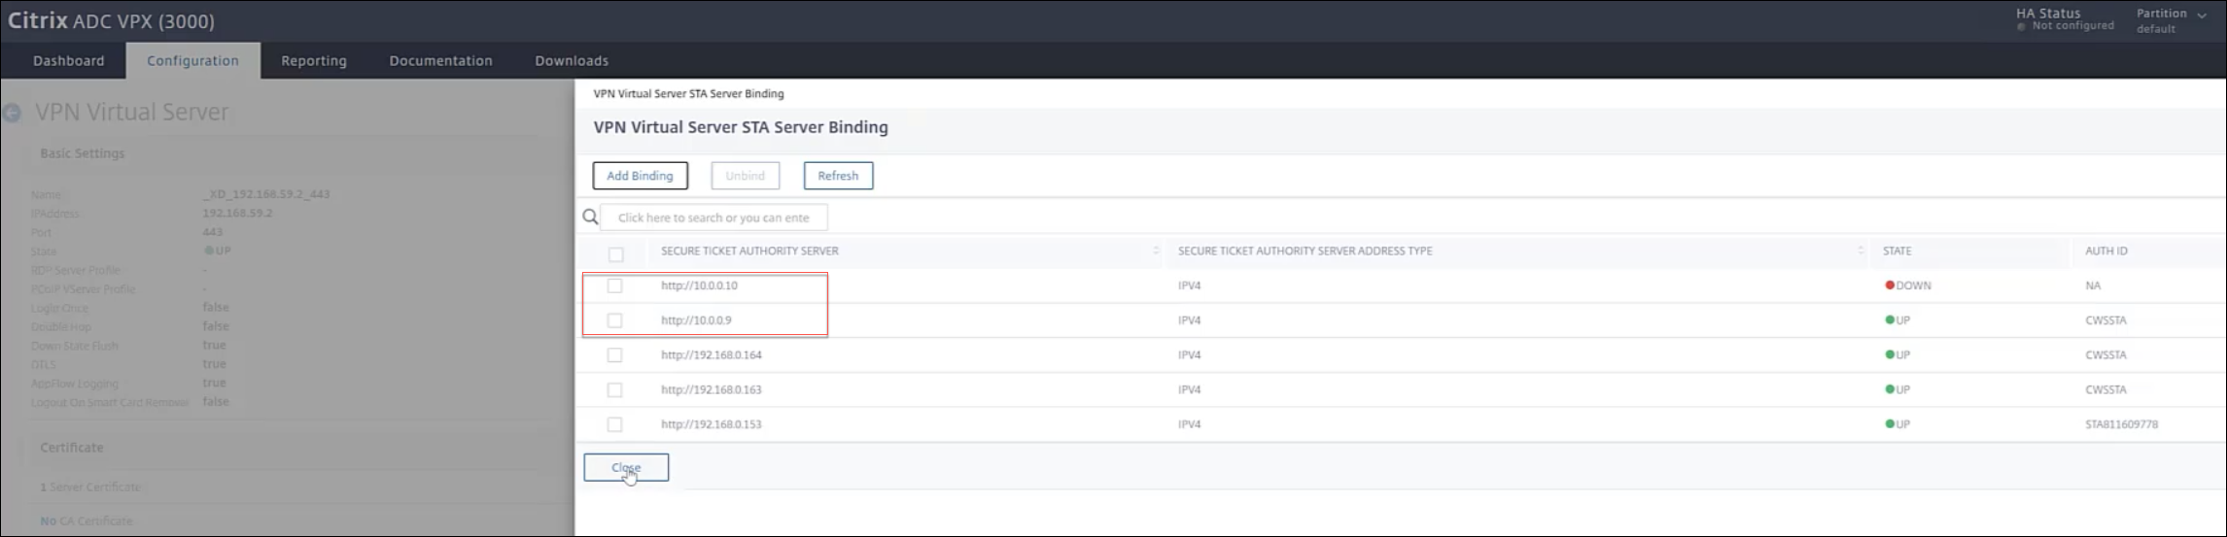Click the STATE column header
The height and width of the screenshot is (537, 2227).
coord(1896,251)
